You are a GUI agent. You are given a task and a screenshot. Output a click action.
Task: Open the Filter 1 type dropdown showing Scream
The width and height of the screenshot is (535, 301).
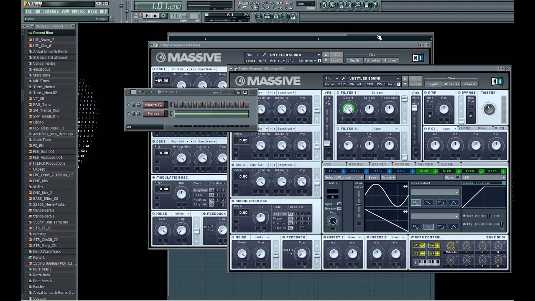click(x=378, y=93)
